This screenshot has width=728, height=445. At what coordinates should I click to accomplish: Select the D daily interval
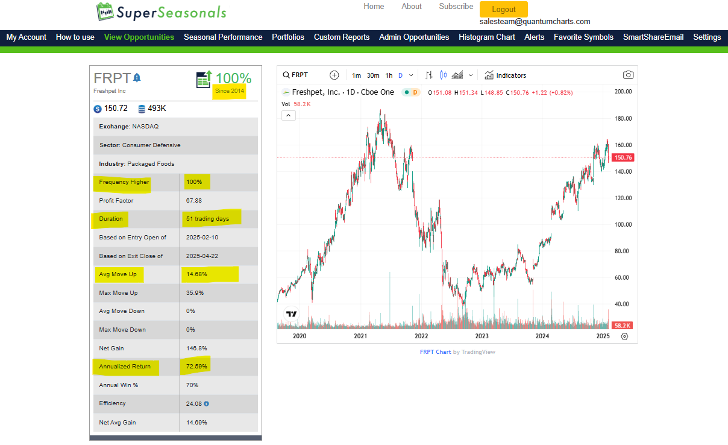pos(400,75)
